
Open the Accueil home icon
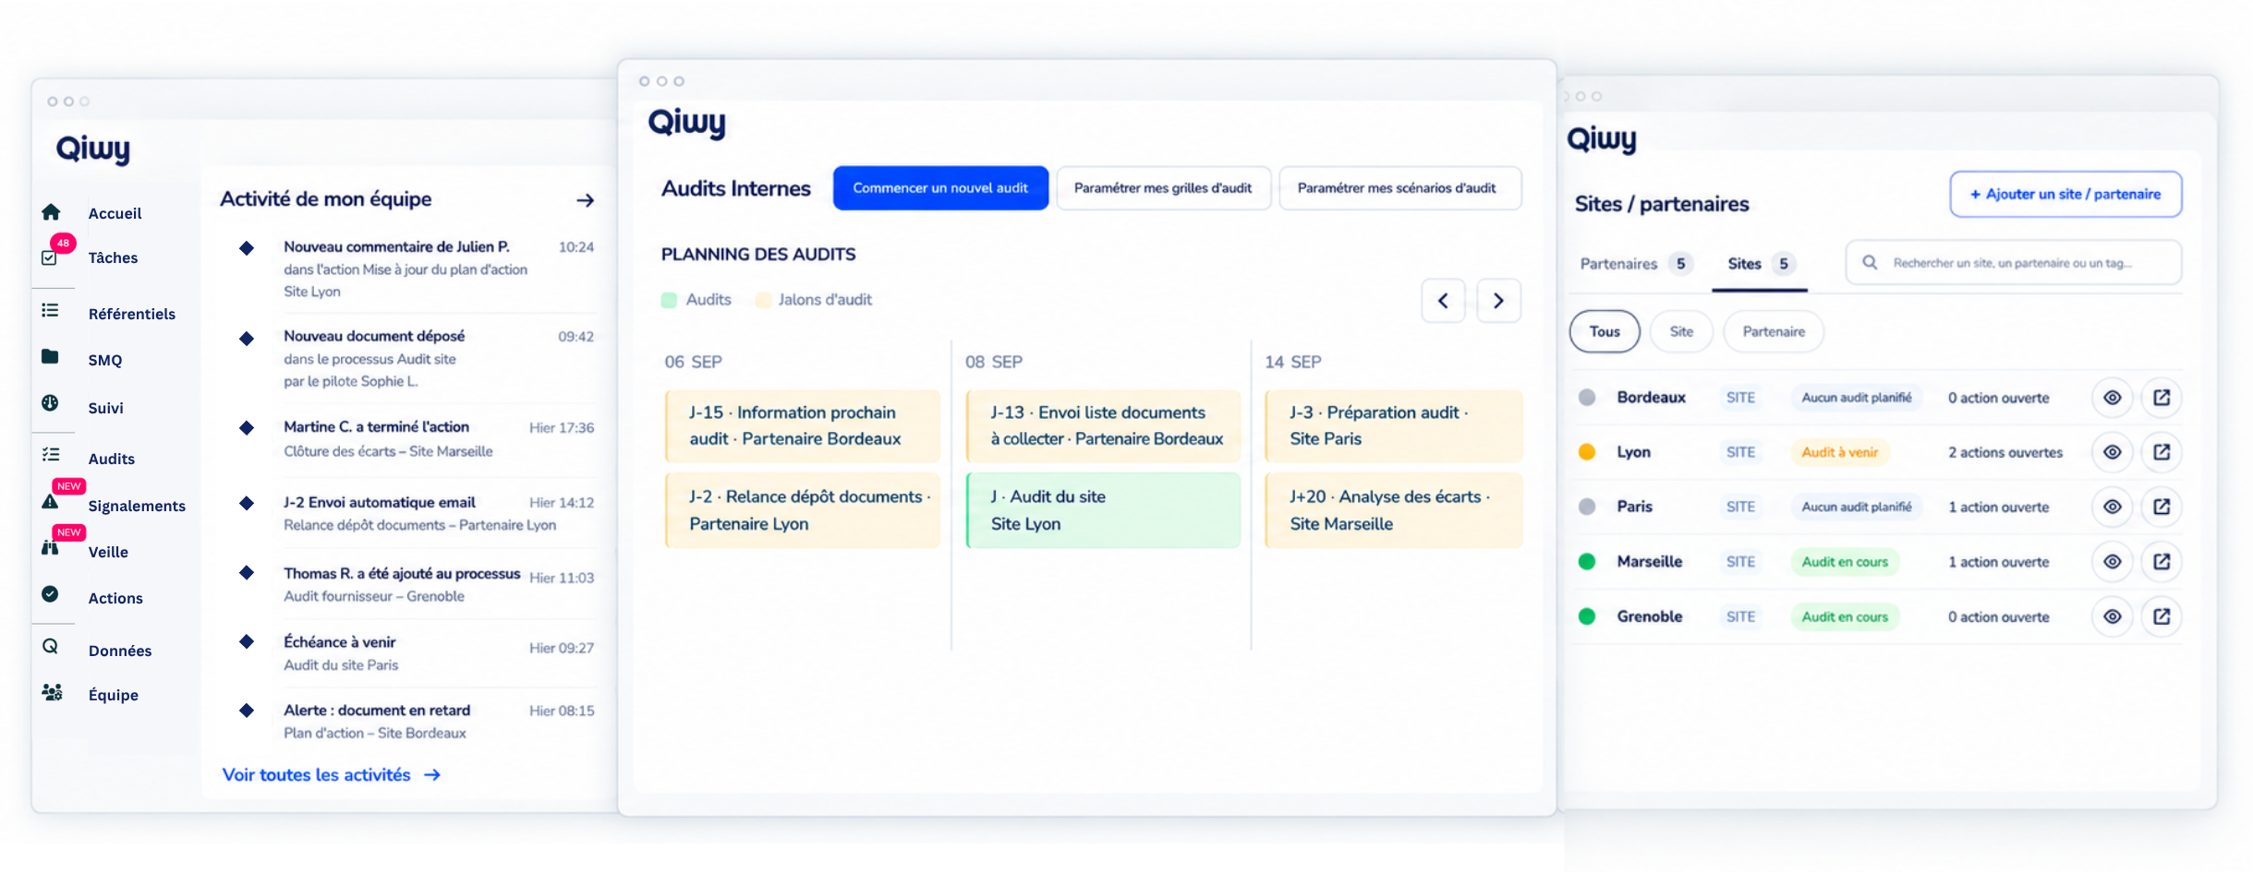[x=51, y=211]
